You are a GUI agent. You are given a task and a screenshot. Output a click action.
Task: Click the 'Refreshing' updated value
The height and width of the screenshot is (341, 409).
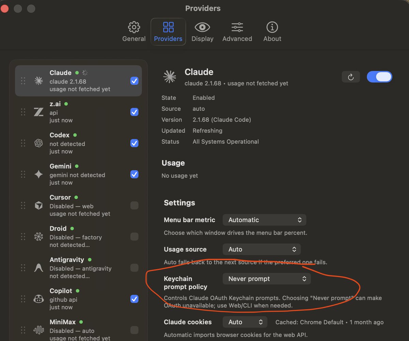pos(207,131)
